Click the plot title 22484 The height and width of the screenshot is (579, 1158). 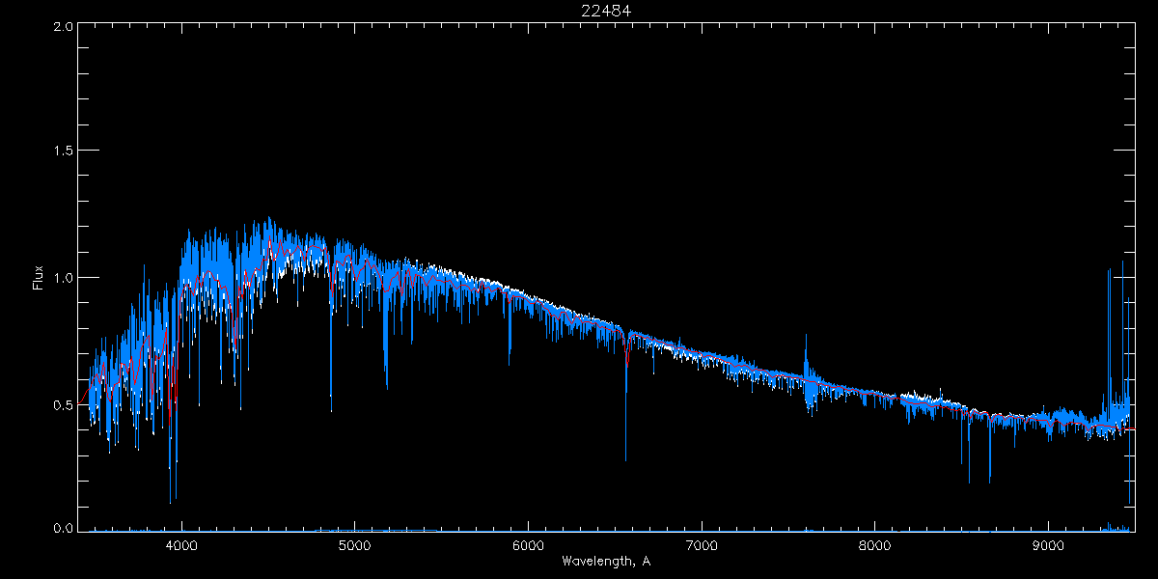(x=606, y=11)
